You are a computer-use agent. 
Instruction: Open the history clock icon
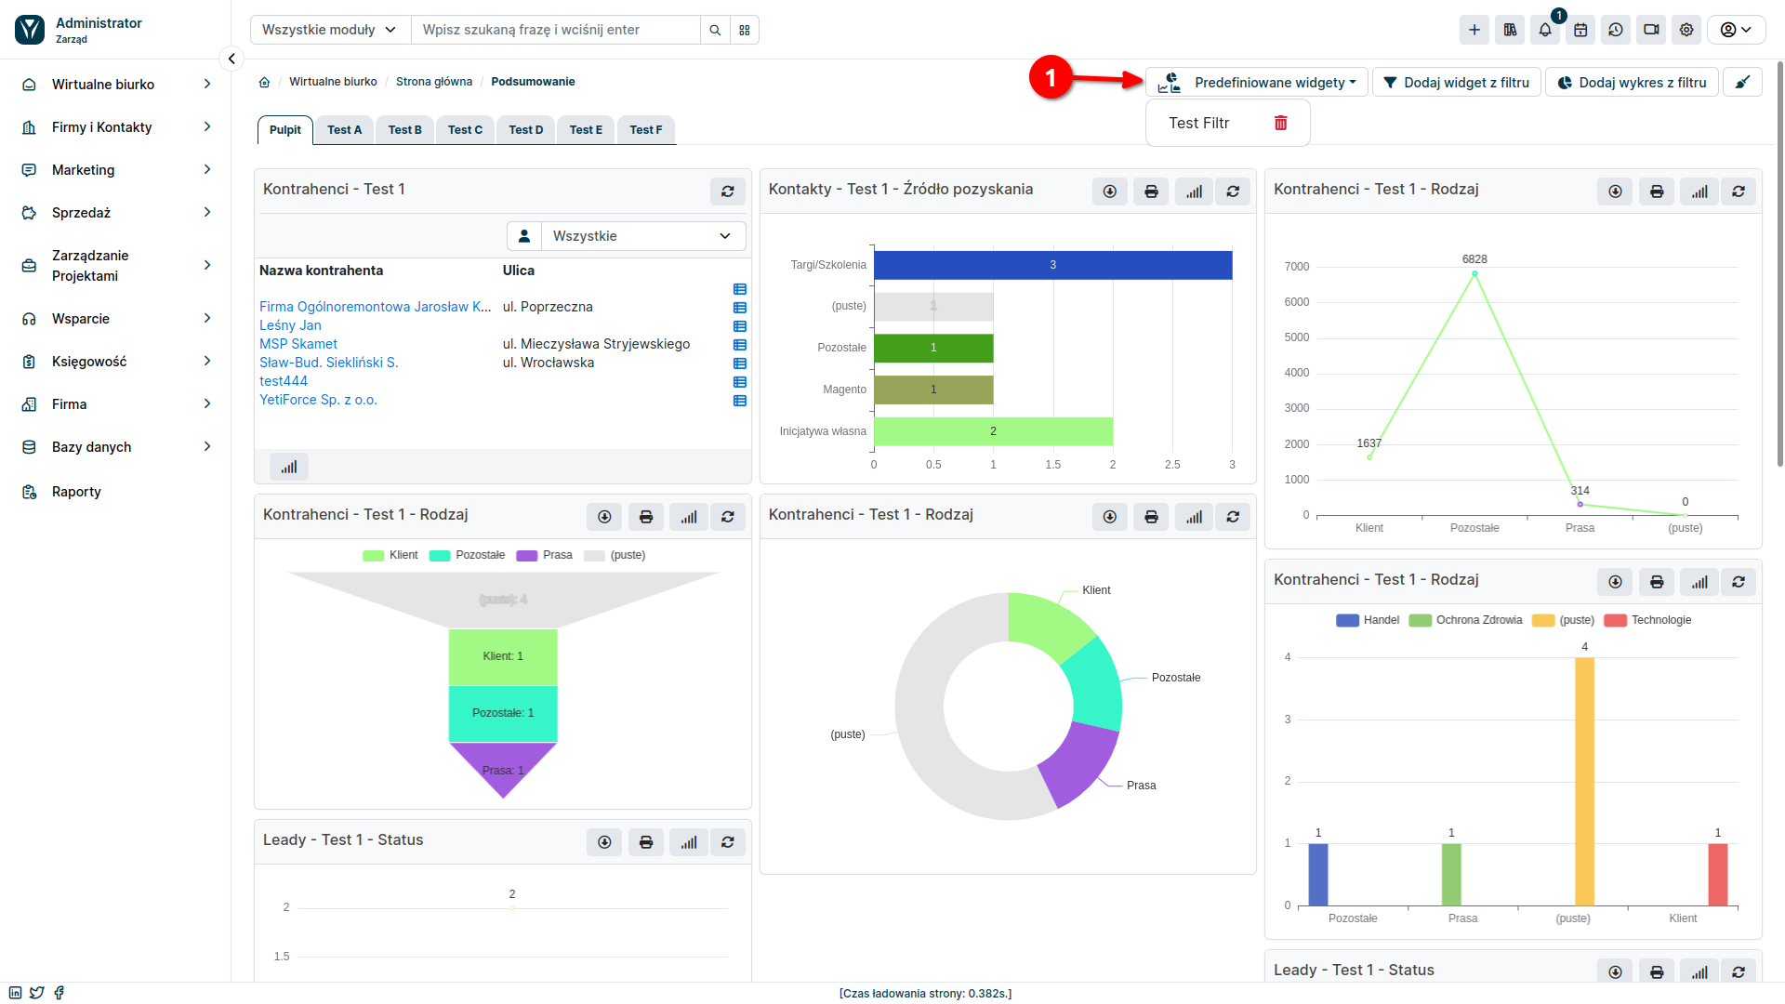click(1616, 30)
